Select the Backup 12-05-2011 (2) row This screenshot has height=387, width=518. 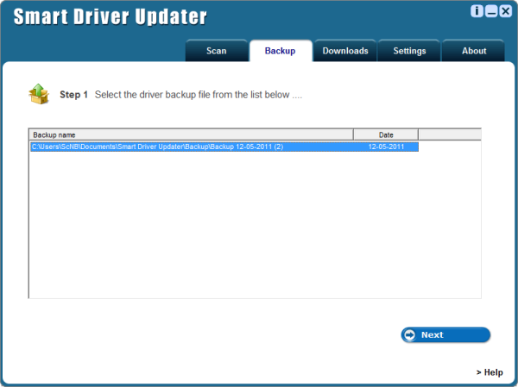224,147
